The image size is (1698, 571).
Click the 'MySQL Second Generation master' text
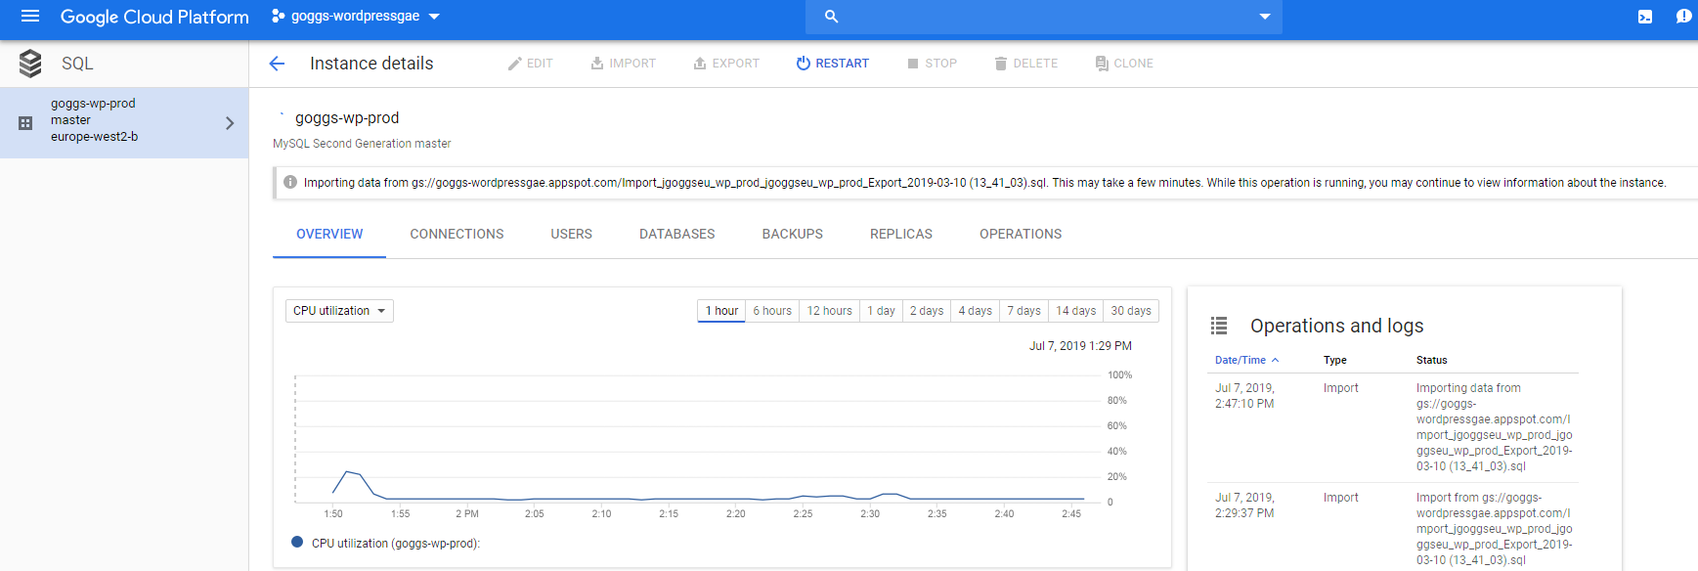click(x=362, y=144)
